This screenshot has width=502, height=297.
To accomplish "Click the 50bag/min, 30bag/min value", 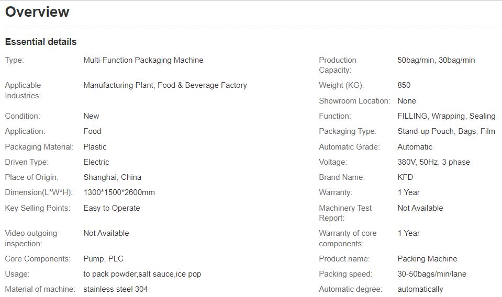I will (436, 60).
